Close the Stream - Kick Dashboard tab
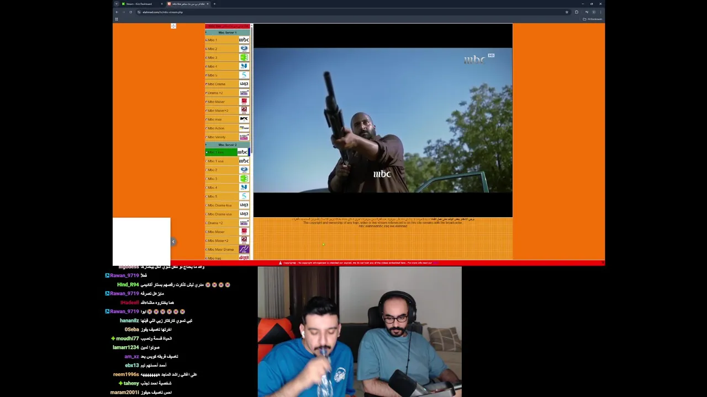707x397 pixels. 162,4
